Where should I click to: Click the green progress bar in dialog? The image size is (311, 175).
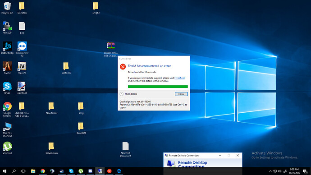click(158, 87)
